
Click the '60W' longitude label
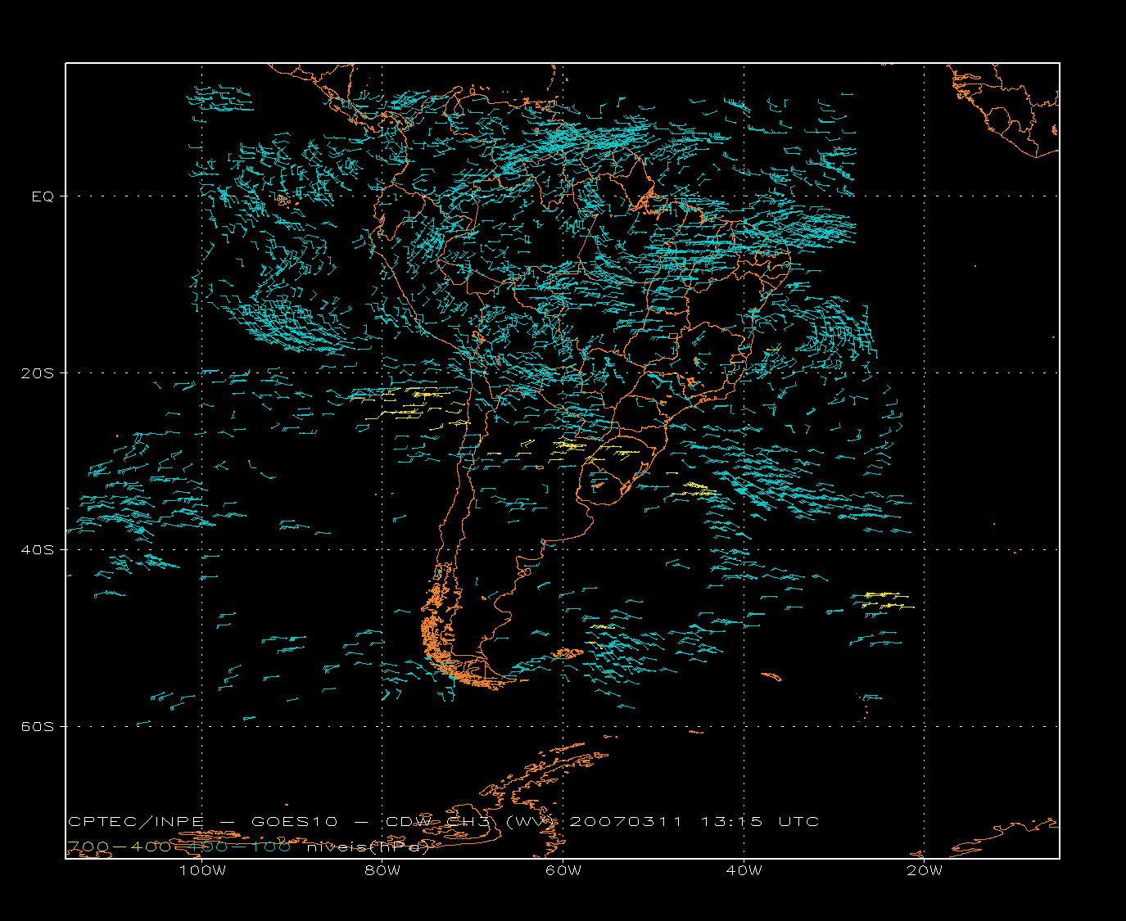coord(563,870)
